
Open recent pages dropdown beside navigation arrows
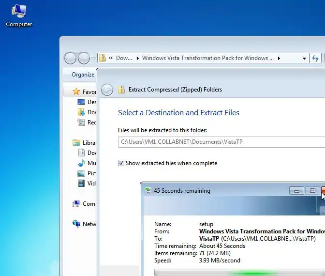(x=93, y=59)
